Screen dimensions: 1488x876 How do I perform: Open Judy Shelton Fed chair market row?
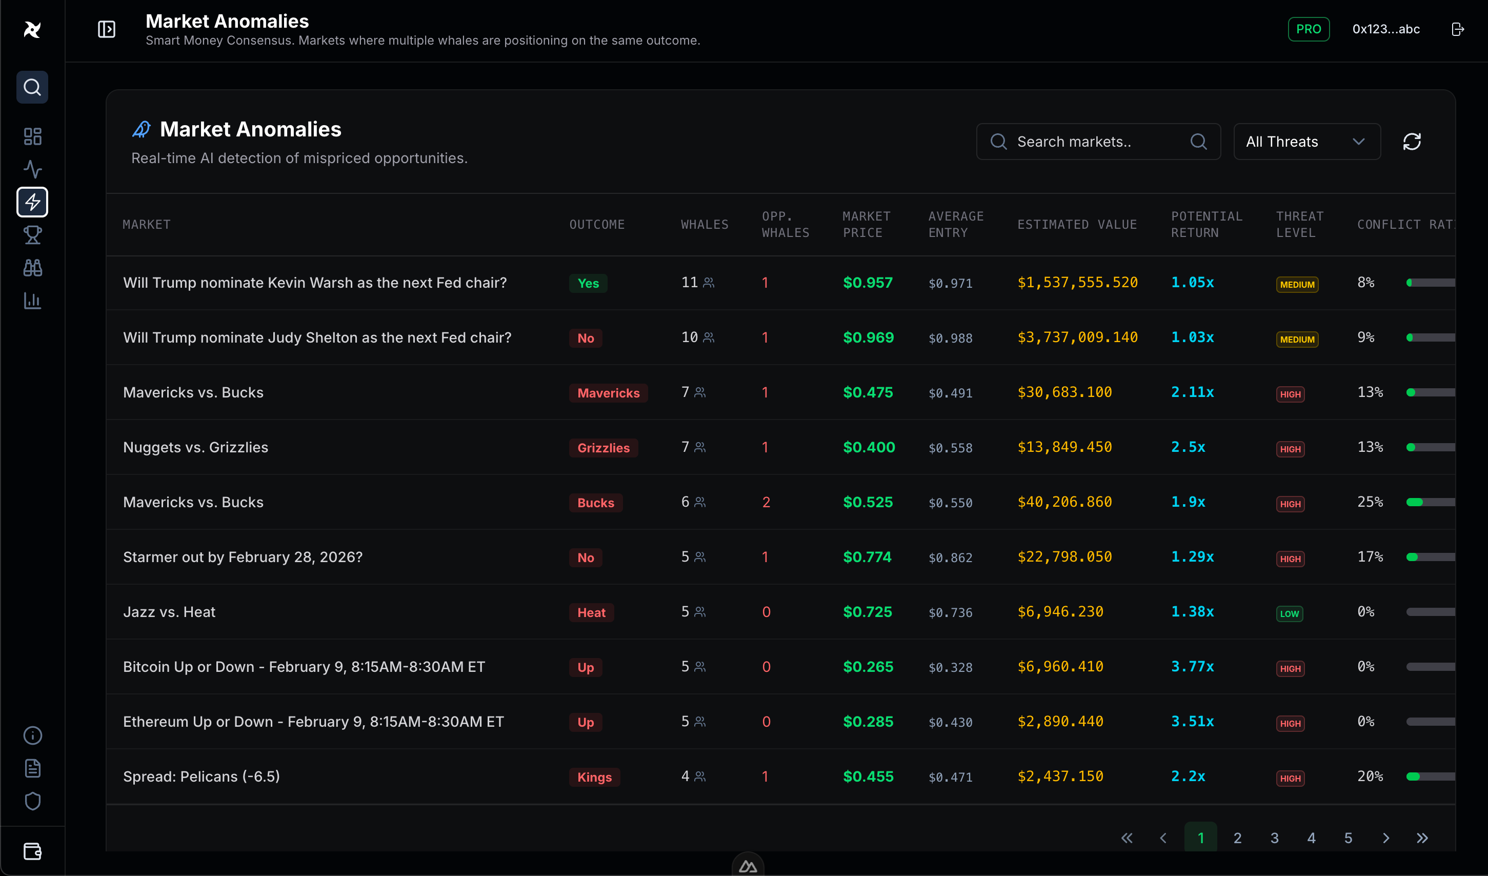point(780,338)
